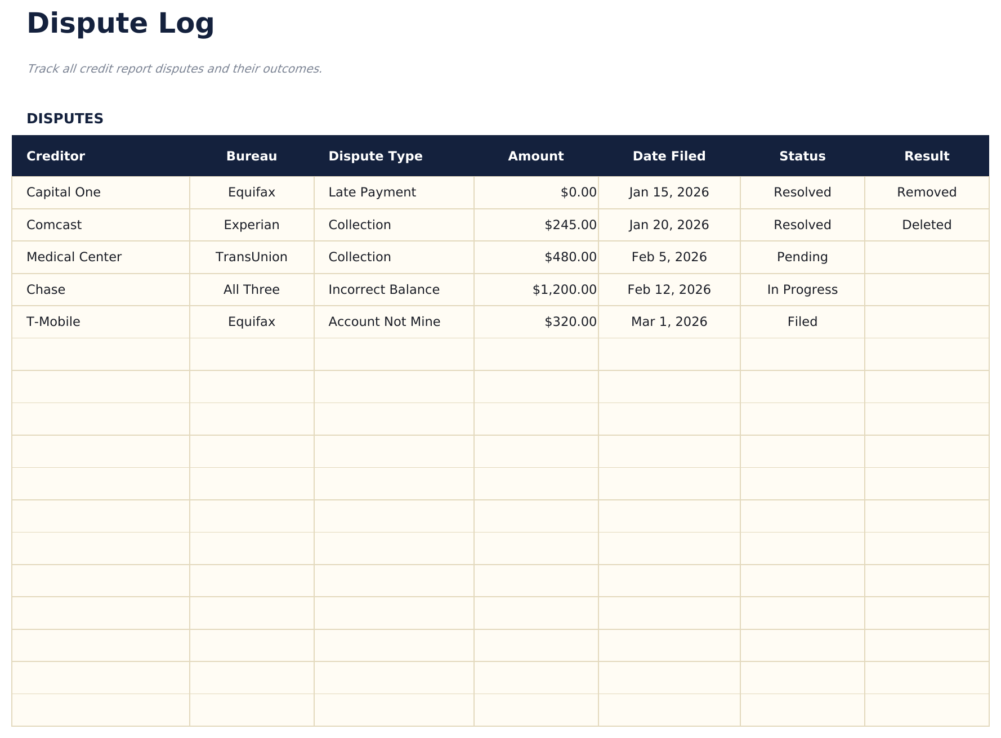Click the Dispute Log title
Screen dimensions: 1001x738
coord(120,24)
